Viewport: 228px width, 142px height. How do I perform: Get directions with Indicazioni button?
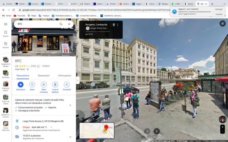[20, 85]
